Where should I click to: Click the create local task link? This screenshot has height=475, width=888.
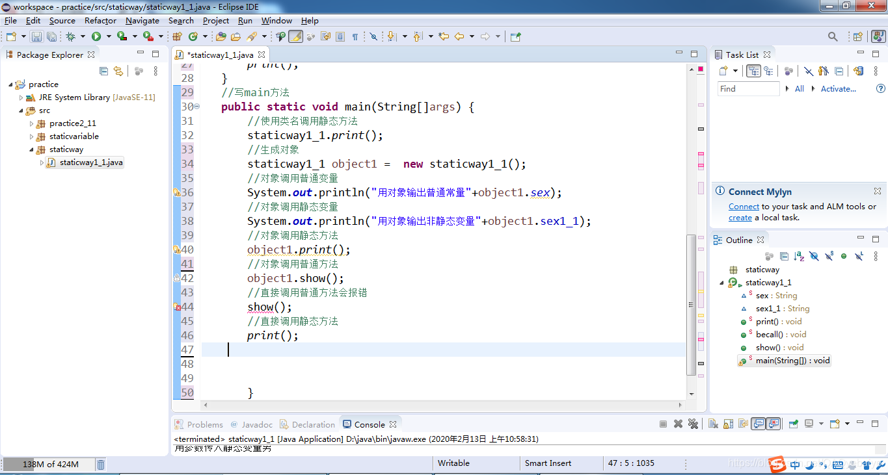(740, 218)
